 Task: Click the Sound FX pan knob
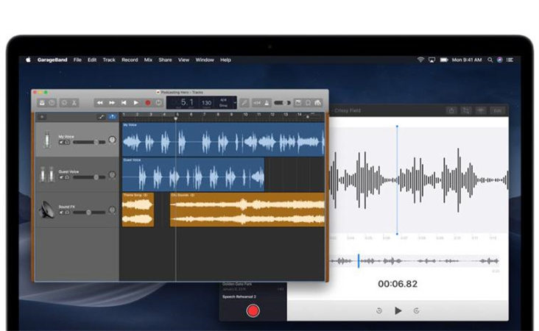tap(112, 210)
